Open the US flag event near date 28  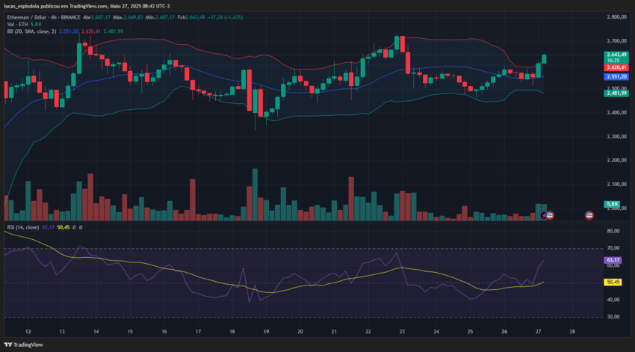[589, 215]
